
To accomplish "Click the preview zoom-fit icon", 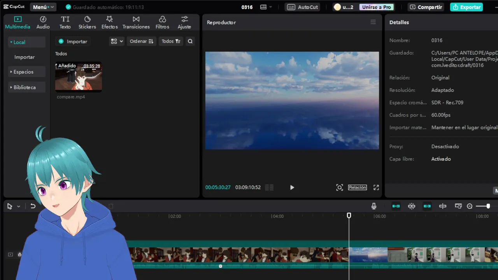I will click(340, 187).
